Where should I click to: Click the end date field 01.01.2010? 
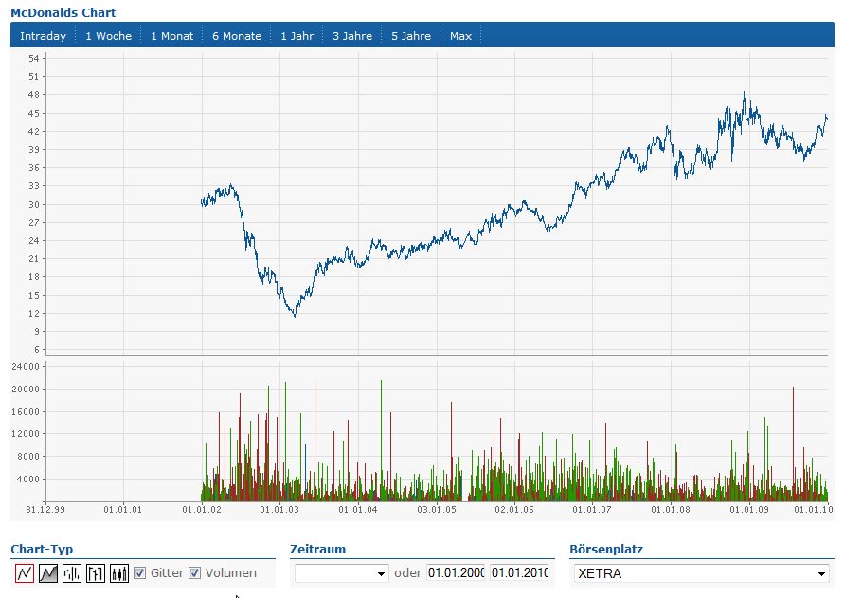pos(519,572)
